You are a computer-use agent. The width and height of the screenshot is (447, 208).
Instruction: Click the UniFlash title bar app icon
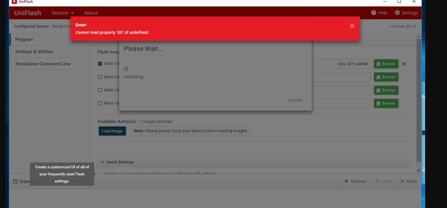[x=14, y=2]
